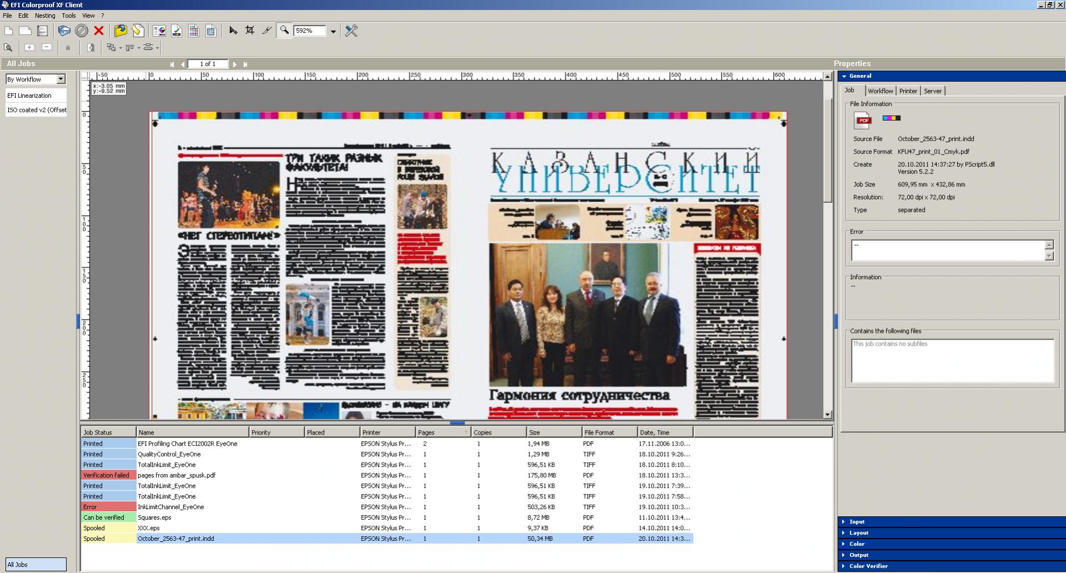The height and width of the screenshot is (573, 1066).
Task: Go to last page arrow
Action: point(245,64)
